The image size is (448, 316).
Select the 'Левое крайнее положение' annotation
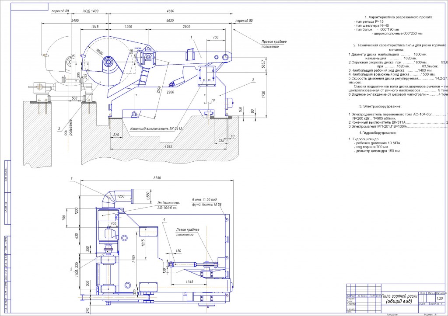tap(188, 232)
